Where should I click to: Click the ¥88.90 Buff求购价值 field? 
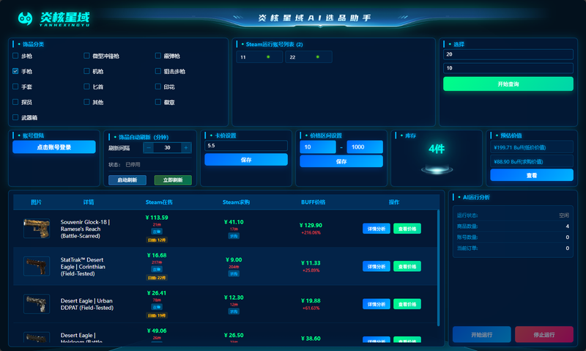(532, 161)
